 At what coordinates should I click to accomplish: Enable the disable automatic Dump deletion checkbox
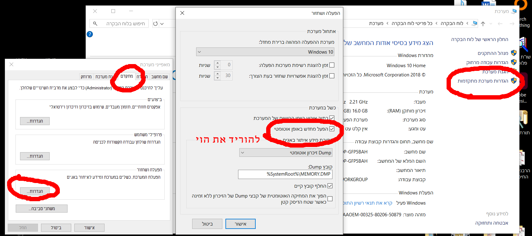click(330, 199)
